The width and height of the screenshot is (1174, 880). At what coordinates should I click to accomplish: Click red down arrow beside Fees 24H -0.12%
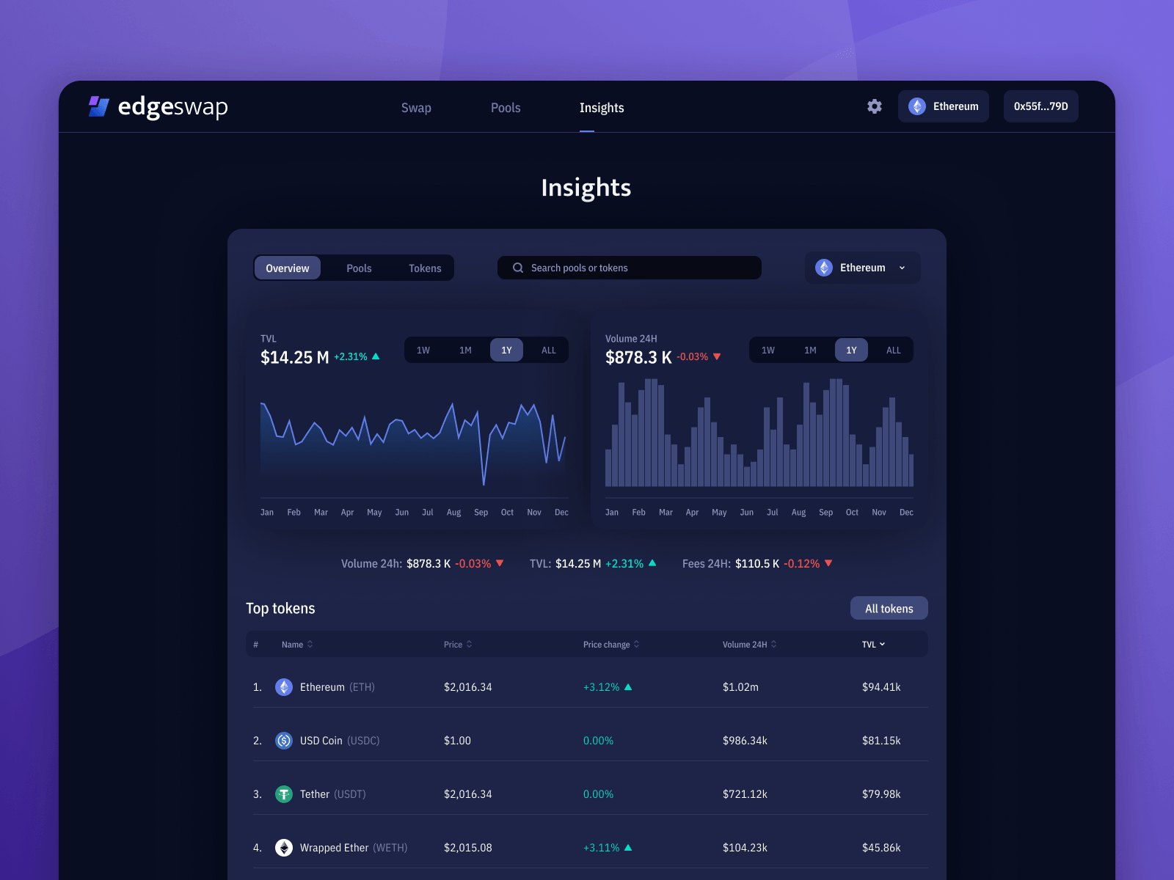tap(828, 563)
